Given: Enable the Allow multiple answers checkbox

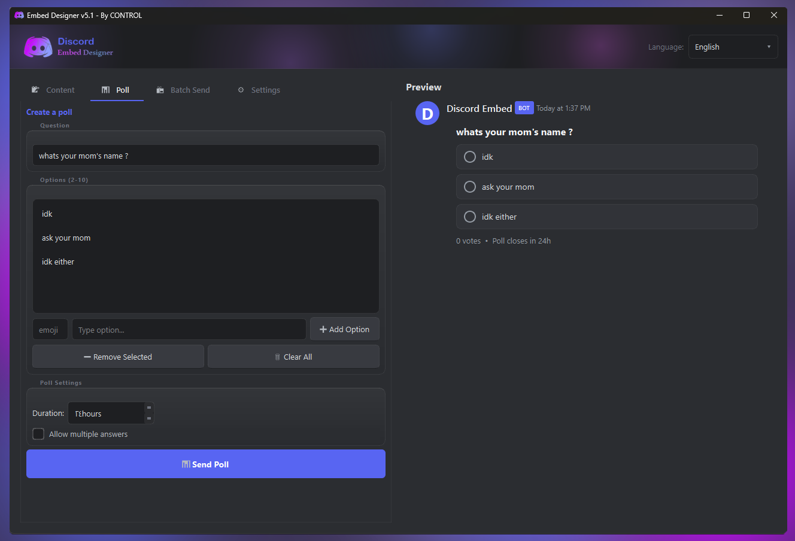Looking at the screenshot, I should click(38, 434).
